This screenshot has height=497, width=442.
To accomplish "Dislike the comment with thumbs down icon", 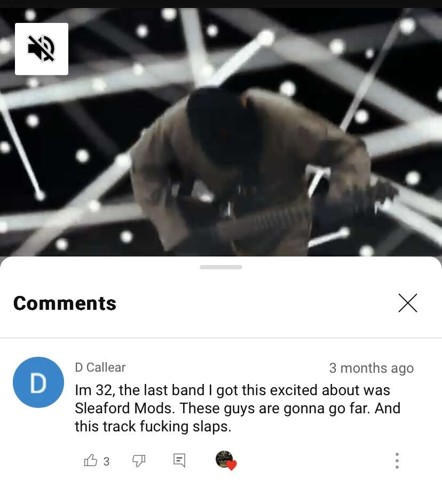I will click(139, 461).
